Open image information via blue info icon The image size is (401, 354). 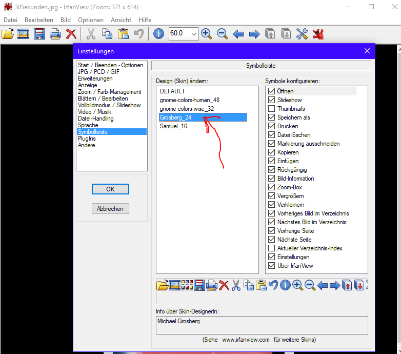point(158,34)
